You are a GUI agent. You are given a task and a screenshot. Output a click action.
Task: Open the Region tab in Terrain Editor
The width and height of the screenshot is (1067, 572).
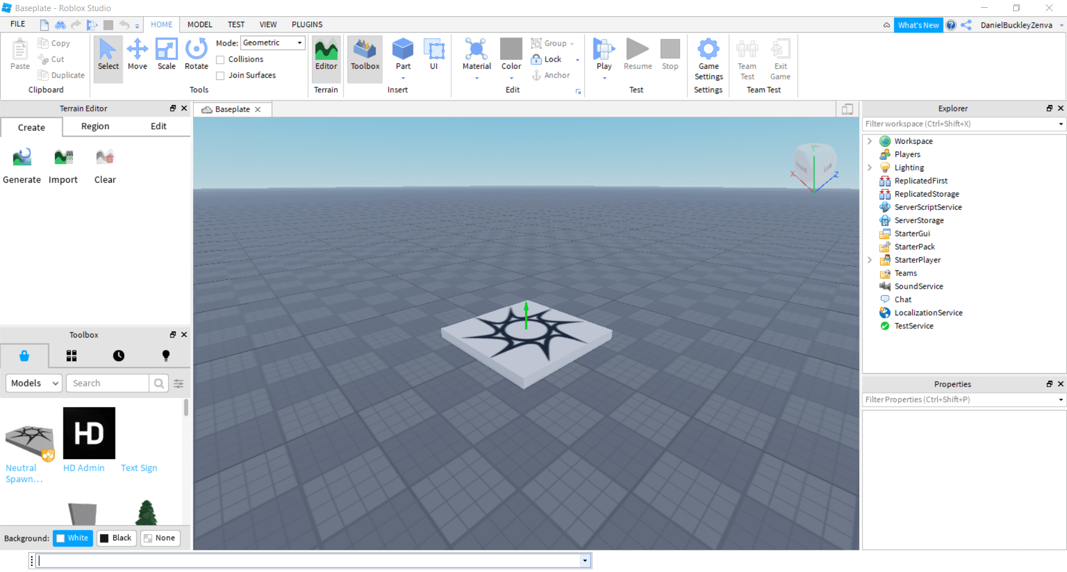click(x=94, y=127)
